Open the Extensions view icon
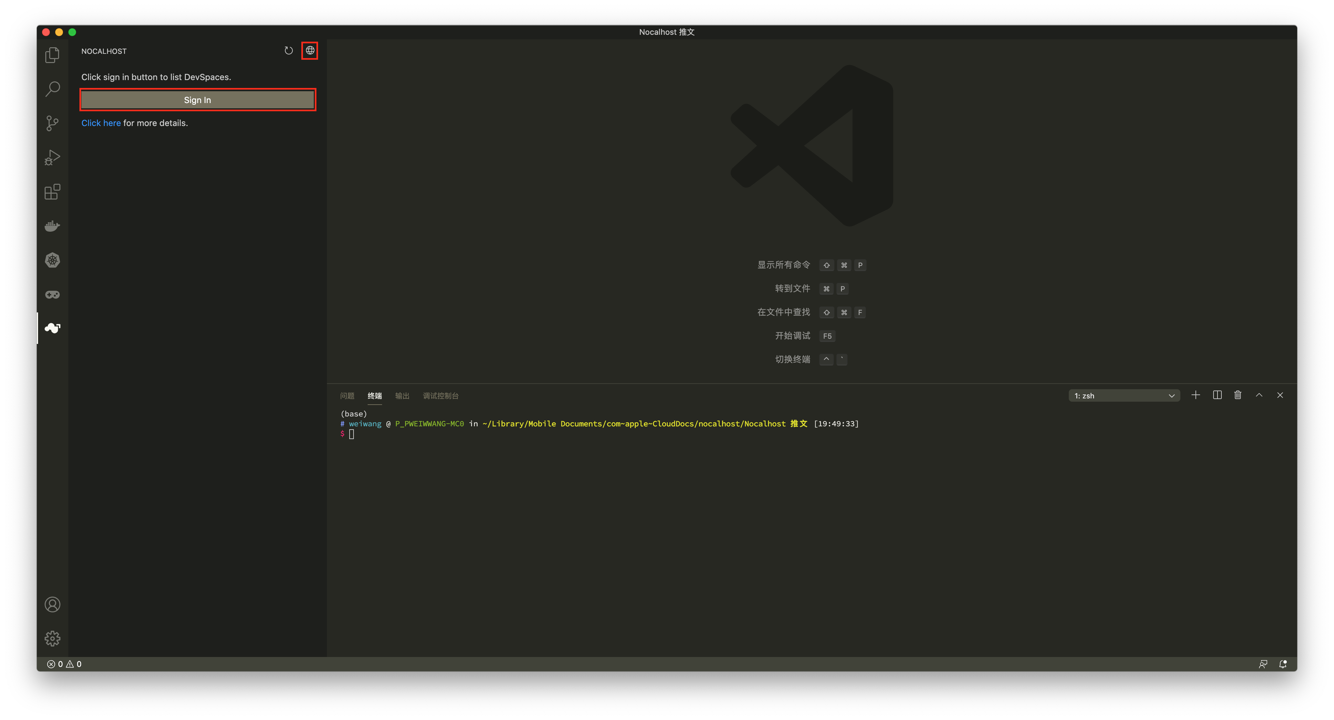 [52, 192]
